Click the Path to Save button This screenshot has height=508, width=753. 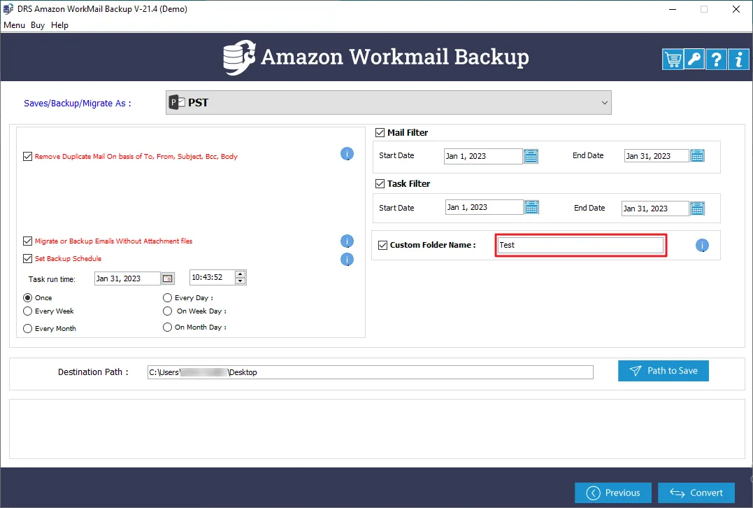tap(664, 371)
